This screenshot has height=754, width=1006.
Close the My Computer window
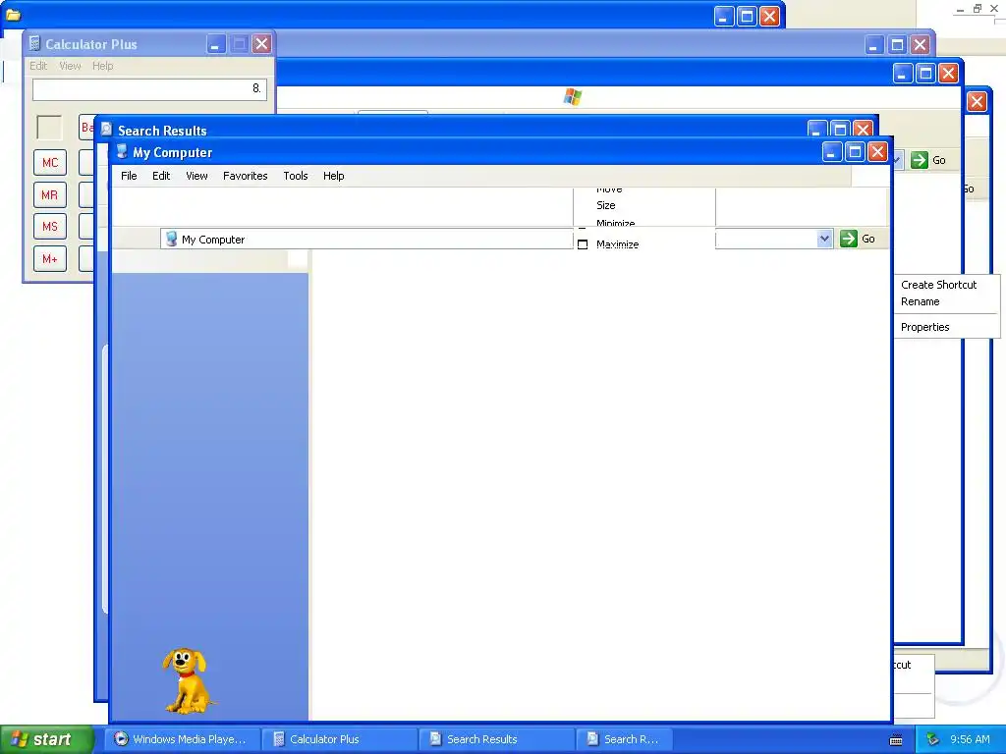(877, 152)
